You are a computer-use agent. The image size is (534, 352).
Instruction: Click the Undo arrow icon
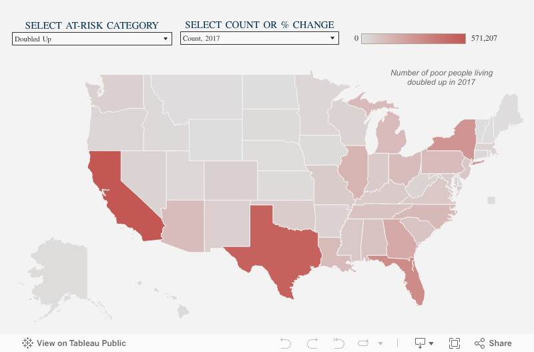[x=286, y=343]
